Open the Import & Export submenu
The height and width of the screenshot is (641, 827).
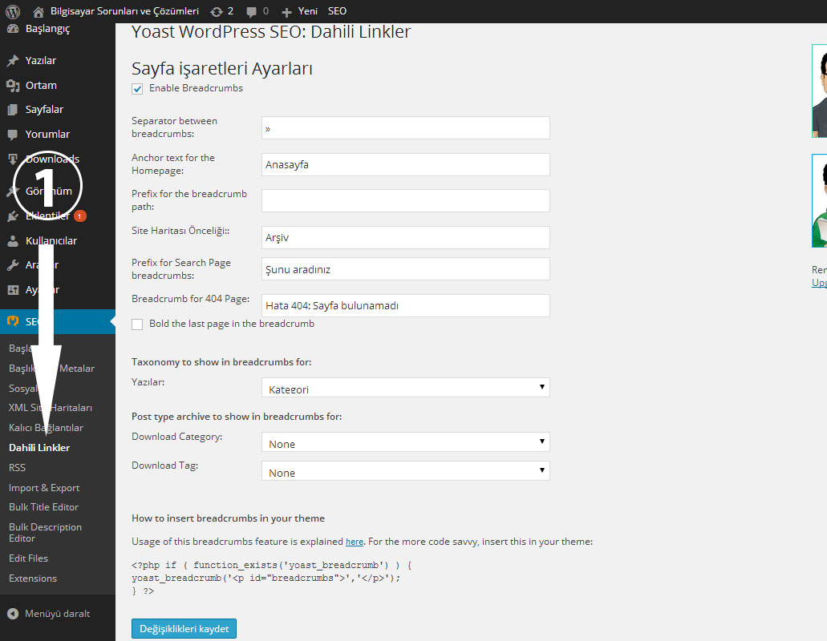pos(44,488)
